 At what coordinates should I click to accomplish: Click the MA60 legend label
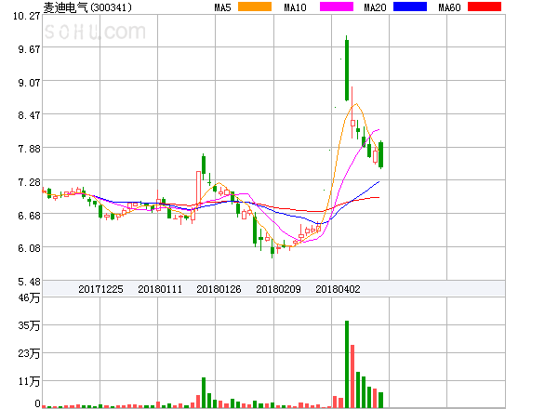[x=449, y=7]
